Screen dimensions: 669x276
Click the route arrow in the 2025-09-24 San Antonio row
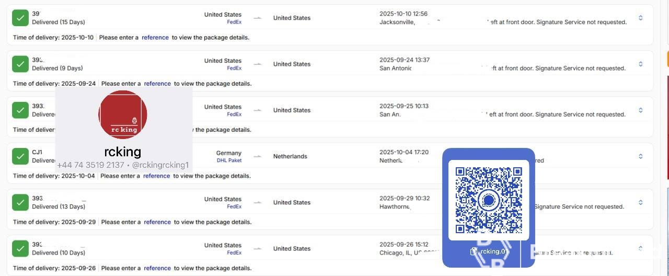click(x=257, y=64)
